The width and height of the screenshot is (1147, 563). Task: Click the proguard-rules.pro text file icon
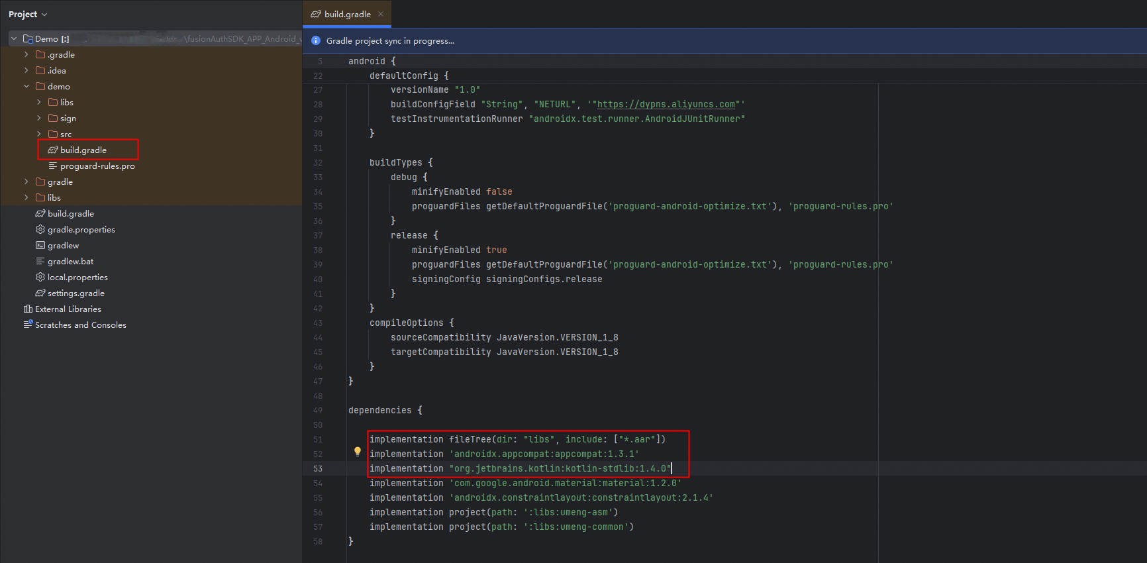[53, 166]
